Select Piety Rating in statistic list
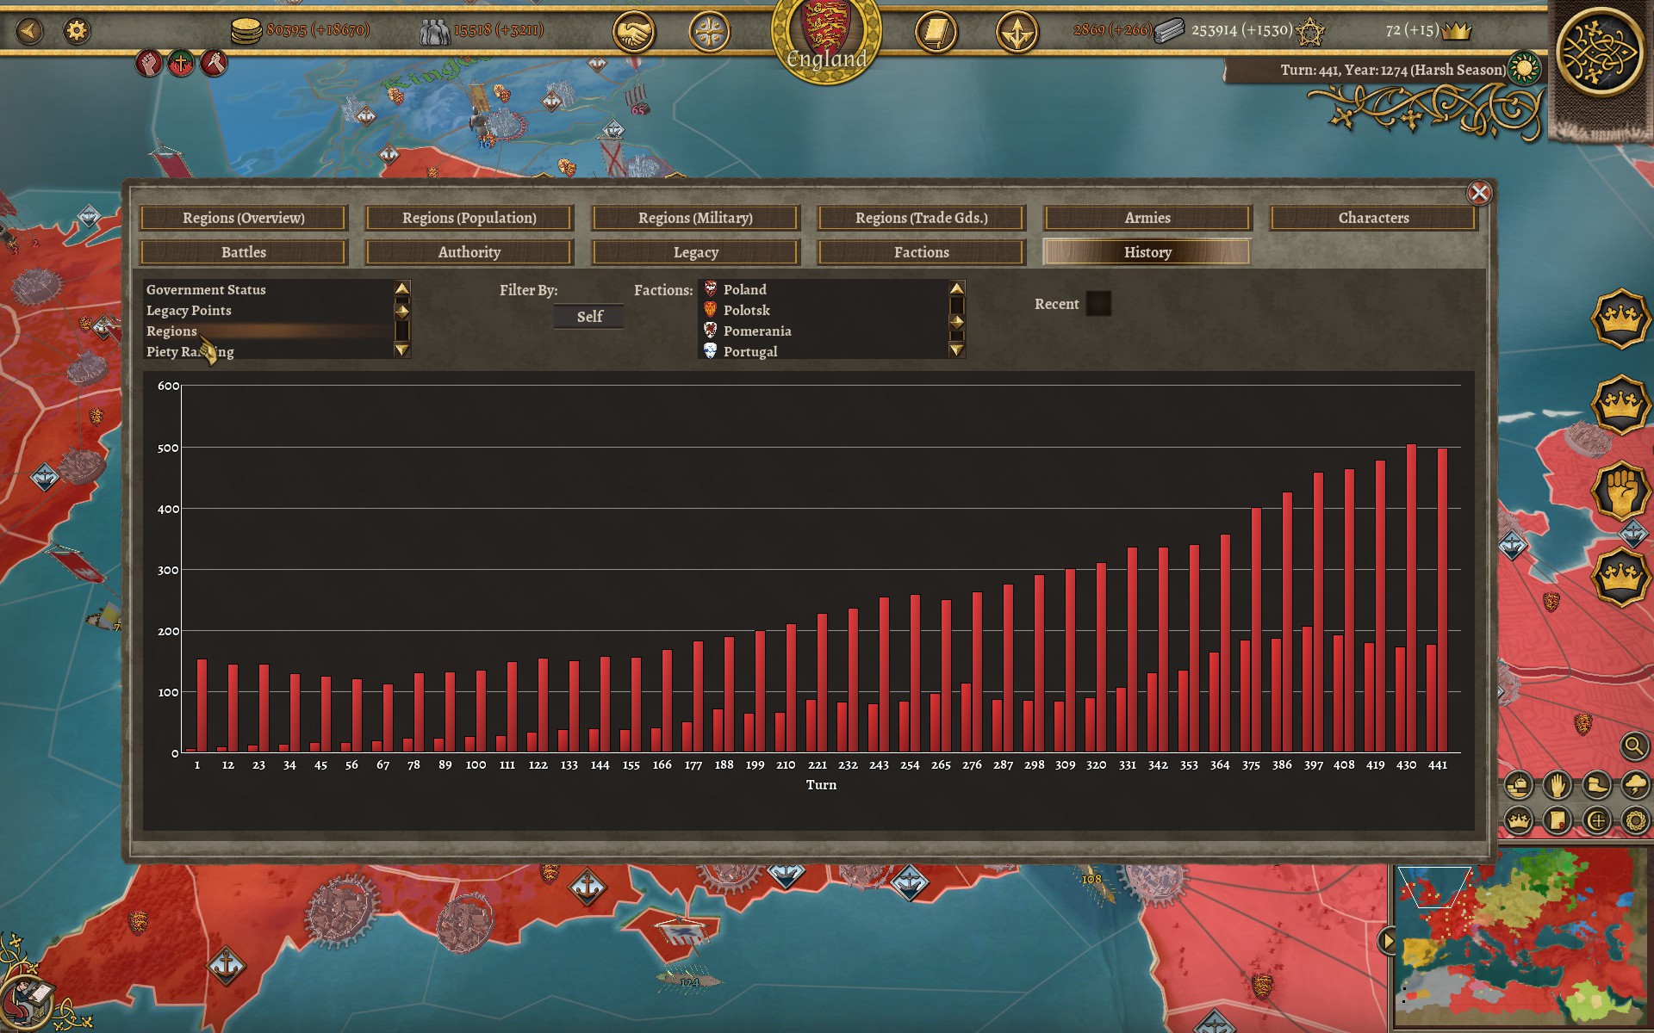Viewport: 1654px width, 1033px height. click(x=268, y=351)
